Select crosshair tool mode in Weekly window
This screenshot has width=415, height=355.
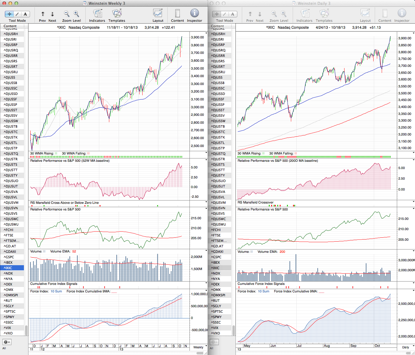[x=10, y=14]
